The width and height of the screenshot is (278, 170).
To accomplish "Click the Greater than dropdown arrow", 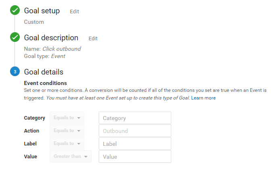I will pyautogui.click(x=86, y=157).
